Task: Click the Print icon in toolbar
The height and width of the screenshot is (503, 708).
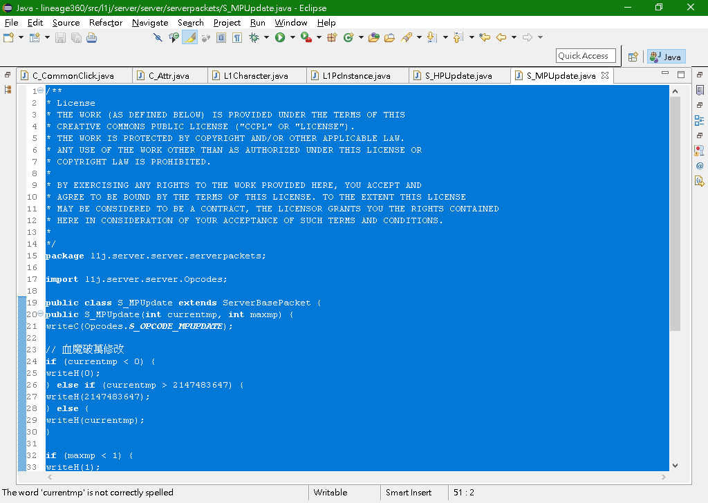Action: pyautogui.click(x=92, y=38)
